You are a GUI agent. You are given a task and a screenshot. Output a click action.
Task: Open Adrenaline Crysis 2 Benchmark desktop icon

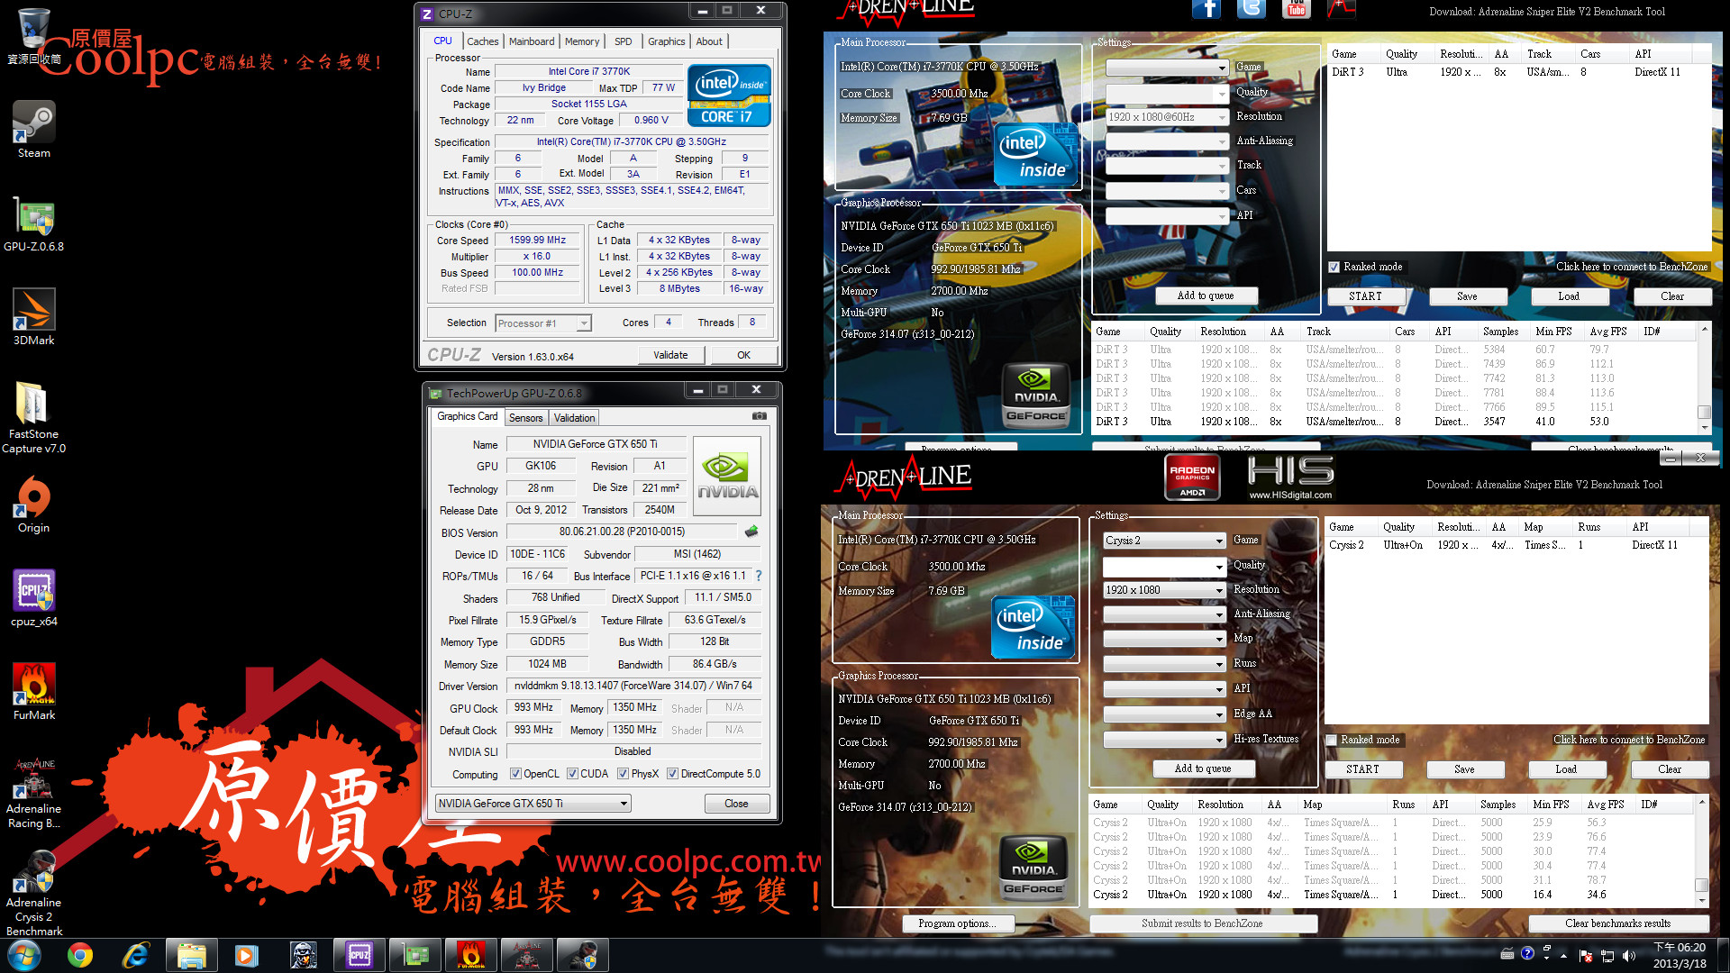pyautogui.click(x=33, y=894)
